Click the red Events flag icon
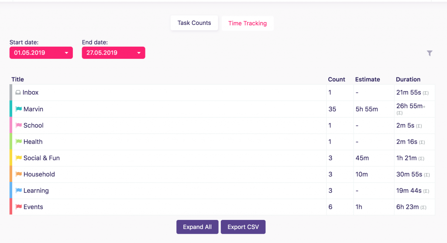The height and width of the screenshot is (243, 447). [19, 206]
